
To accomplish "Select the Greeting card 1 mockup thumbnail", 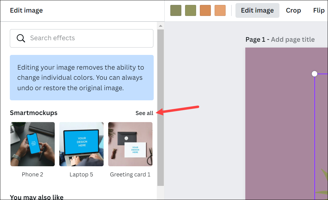I will pyautogui.click(x=130, y=144).
